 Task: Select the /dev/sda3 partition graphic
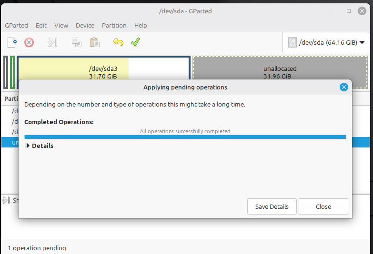tap(104, 68)
